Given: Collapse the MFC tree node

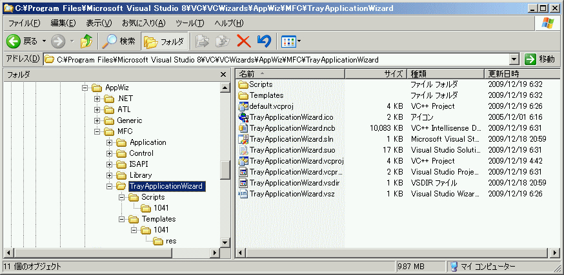Looking at the screenshot, I should (x=97, y=131).
